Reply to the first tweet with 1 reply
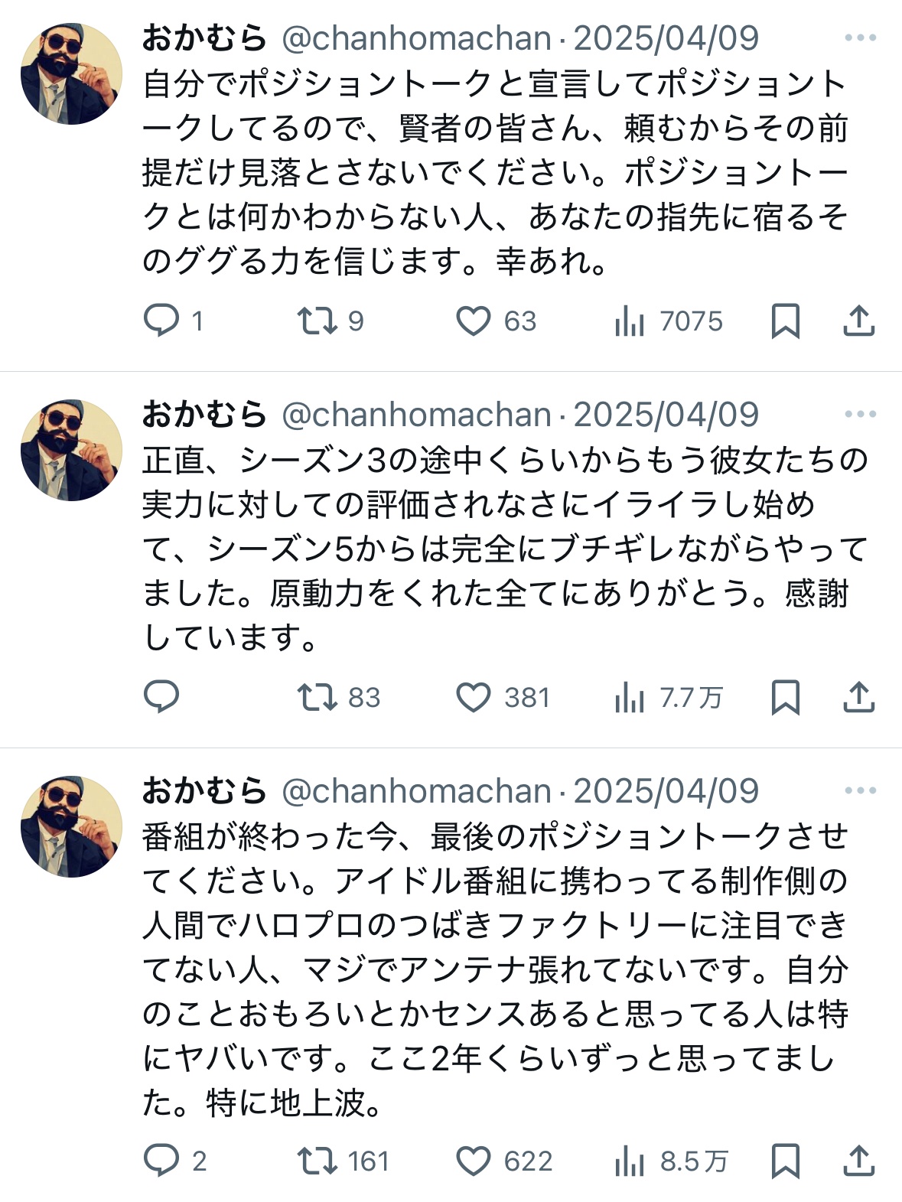The image size is (902, 1202). tap(161, 321)
